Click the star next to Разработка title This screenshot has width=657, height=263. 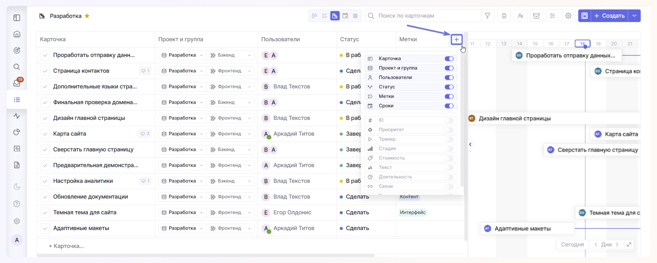point(87,16)
